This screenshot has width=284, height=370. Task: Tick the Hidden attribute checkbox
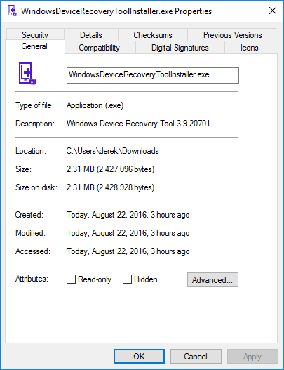(x=127, y=279)
